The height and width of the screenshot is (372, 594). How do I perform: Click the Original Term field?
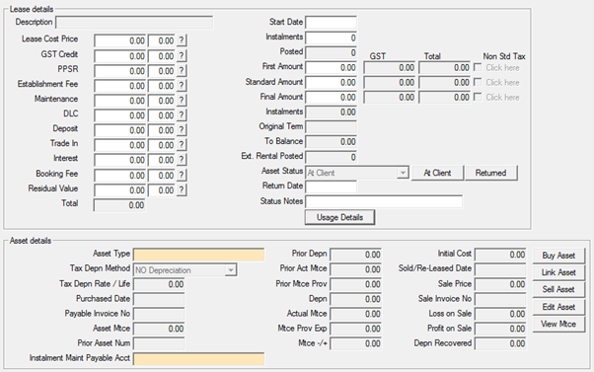[331, 127]
